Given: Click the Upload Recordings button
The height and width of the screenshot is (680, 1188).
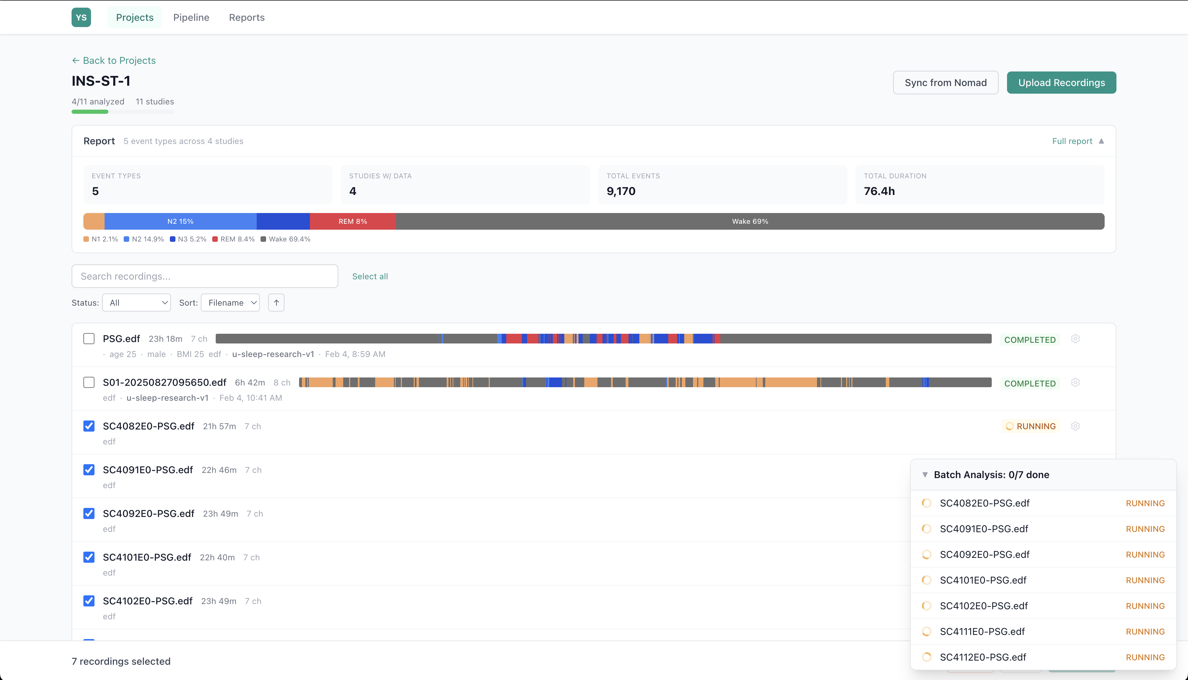Looking at the screenshot, I should tap(1061, 82).
